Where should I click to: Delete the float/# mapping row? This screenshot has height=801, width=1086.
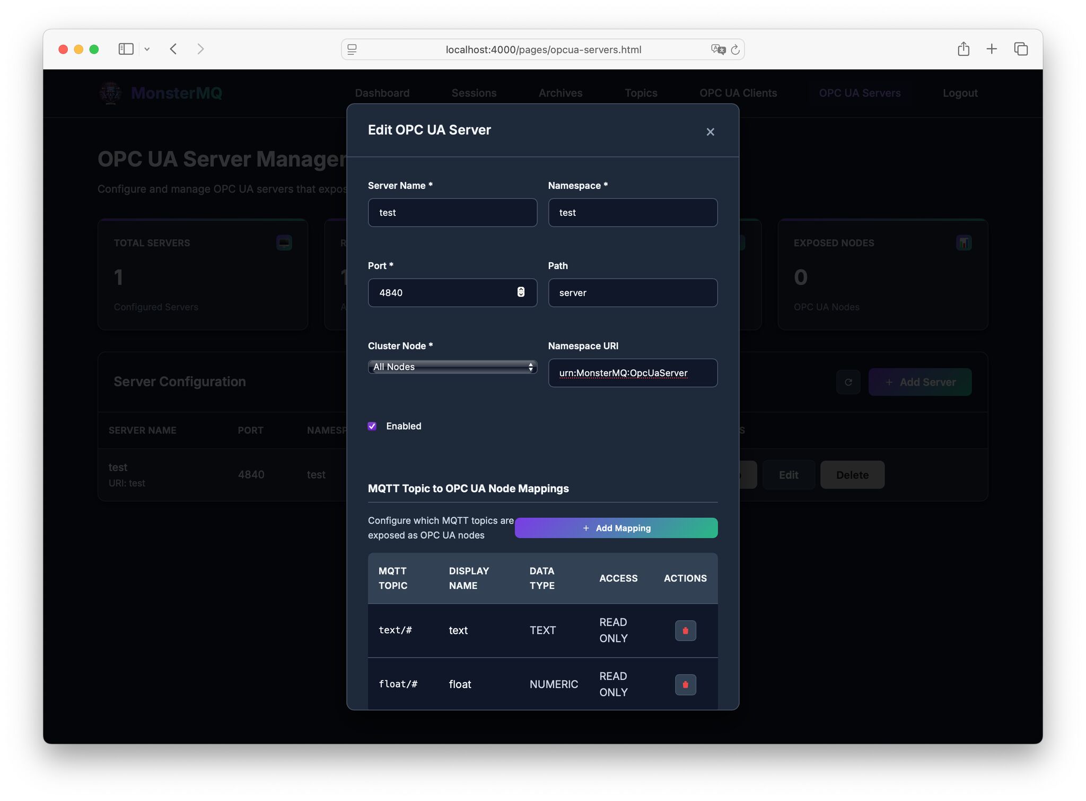(685, 684)
